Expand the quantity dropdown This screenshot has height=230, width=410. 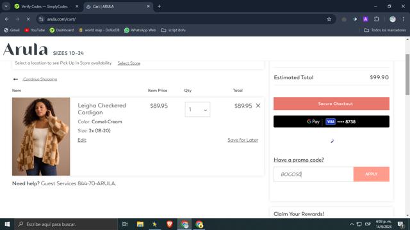click(x=197, y=109)
